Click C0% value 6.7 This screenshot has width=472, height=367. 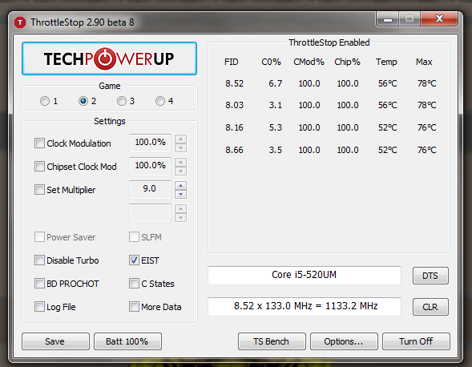276,83
